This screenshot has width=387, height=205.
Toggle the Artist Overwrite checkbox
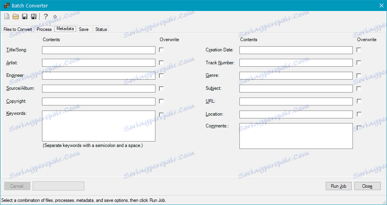[x=161, y=63]
